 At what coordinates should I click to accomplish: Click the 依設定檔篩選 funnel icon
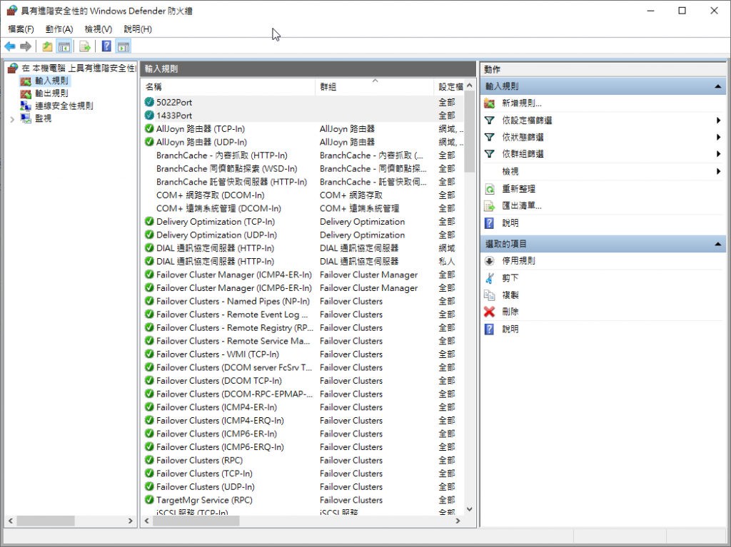[489, 121]
